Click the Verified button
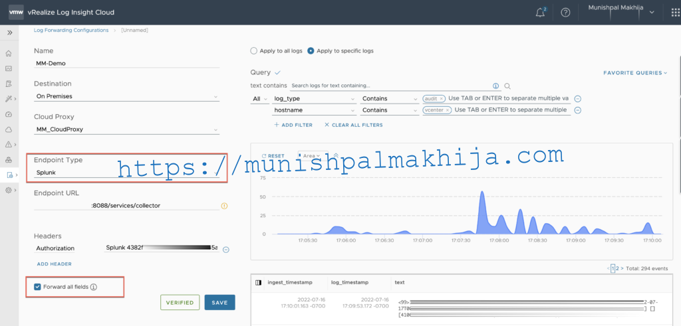 coord(180,303)
